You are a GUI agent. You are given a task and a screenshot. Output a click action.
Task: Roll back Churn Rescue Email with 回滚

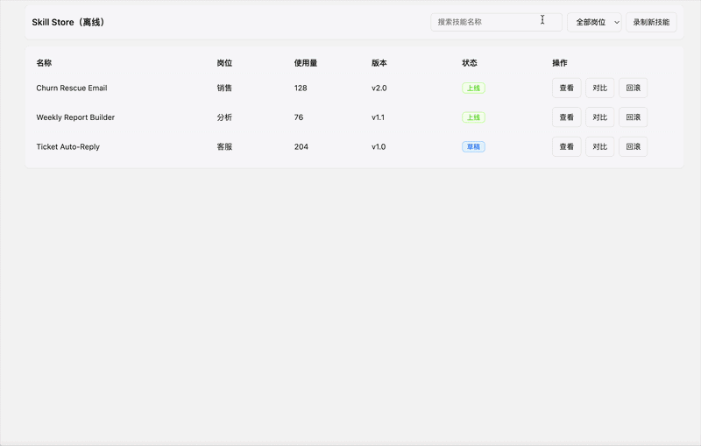[x=633, y=88]
